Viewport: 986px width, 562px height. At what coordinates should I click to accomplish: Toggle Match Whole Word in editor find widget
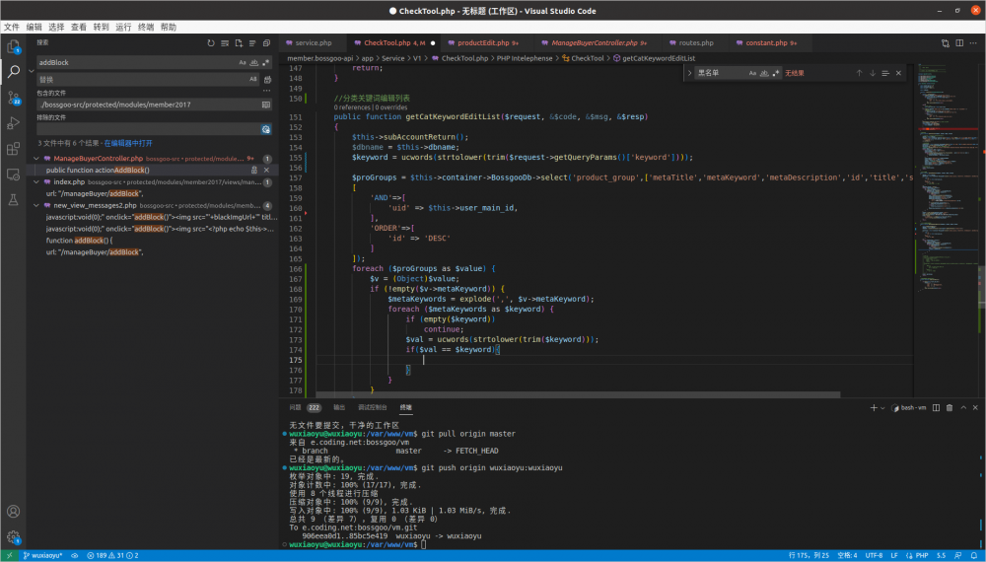click(x=763, y=73)
